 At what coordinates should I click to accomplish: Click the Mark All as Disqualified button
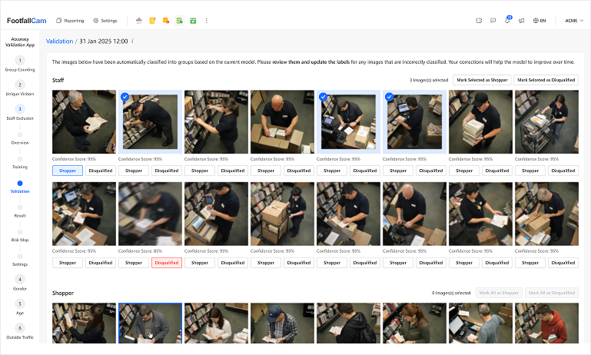(x=552, y=293)
